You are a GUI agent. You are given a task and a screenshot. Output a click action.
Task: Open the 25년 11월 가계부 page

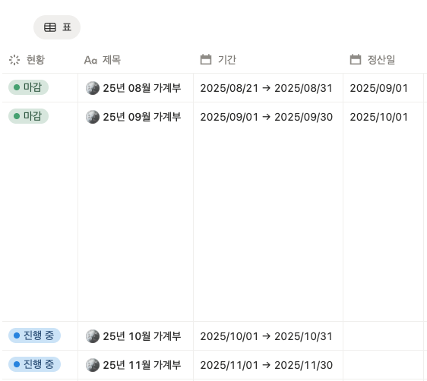click(x=142, y=365)
